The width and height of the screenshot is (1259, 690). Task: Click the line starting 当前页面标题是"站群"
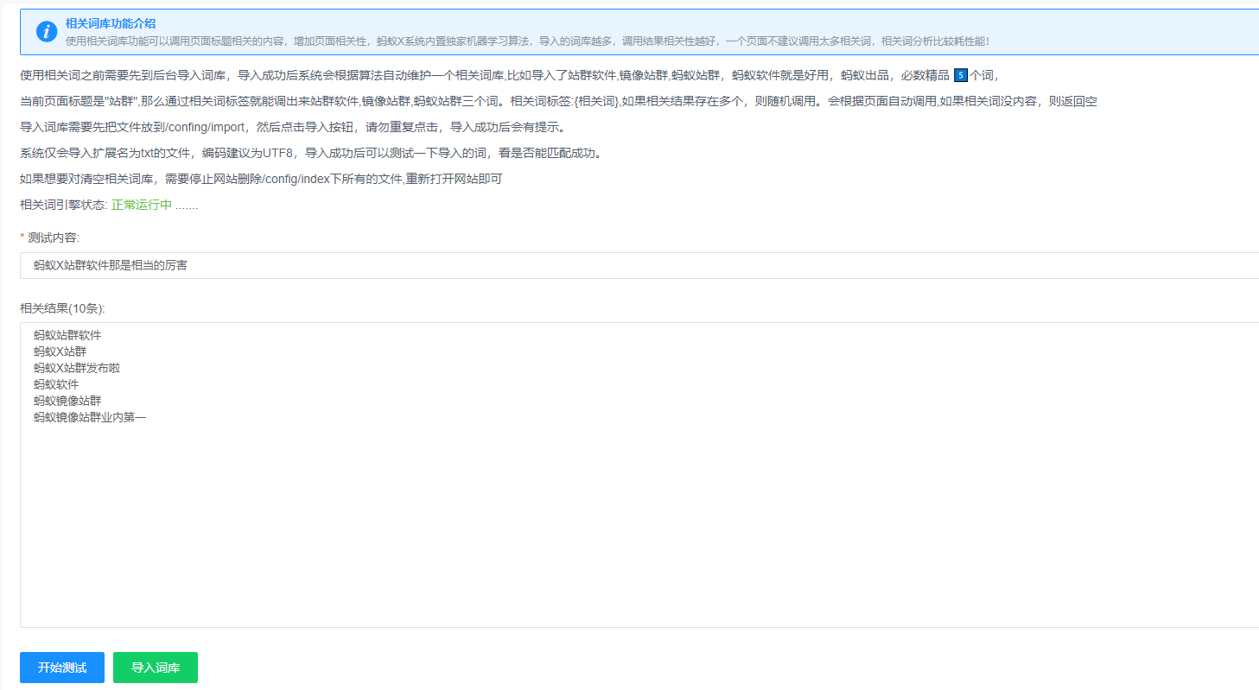coord(559,102)
